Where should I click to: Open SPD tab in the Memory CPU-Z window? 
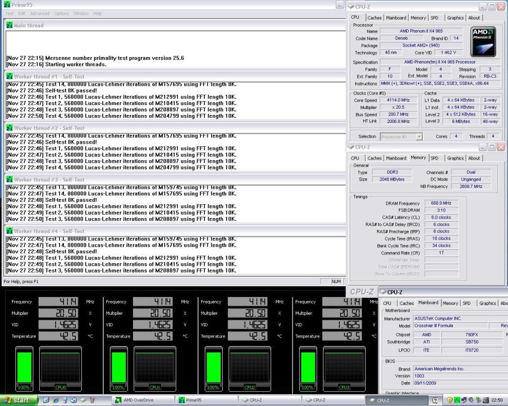435,158
